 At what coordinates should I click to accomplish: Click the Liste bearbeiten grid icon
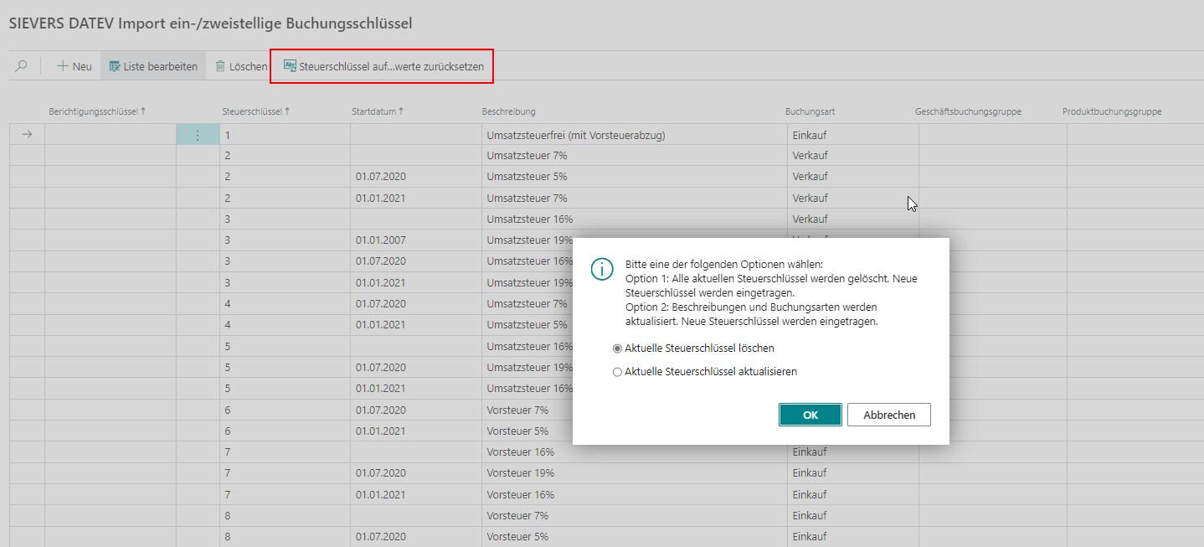pyautogui.click(x=114, y=66)
